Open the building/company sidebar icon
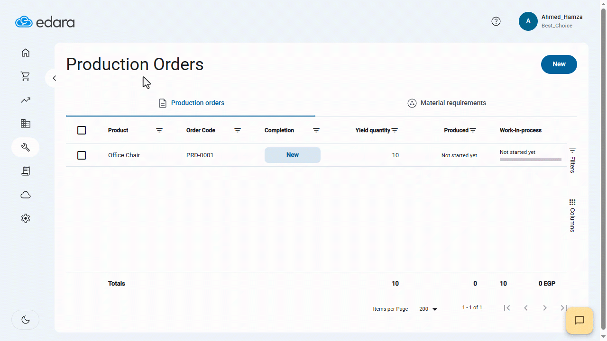This screenshot has height=341, width=607. pyautogui.click(x=26, y=124)
